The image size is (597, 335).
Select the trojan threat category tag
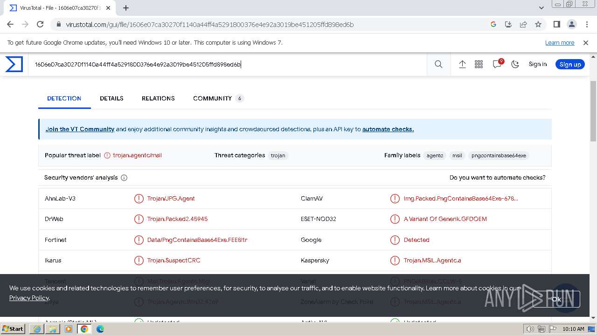click(x=278, y=155)
